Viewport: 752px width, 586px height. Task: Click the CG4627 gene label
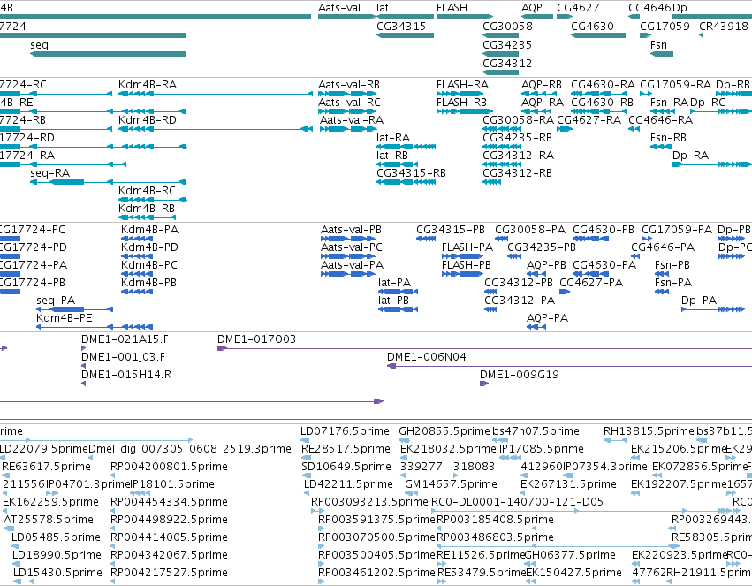(578, 8)
